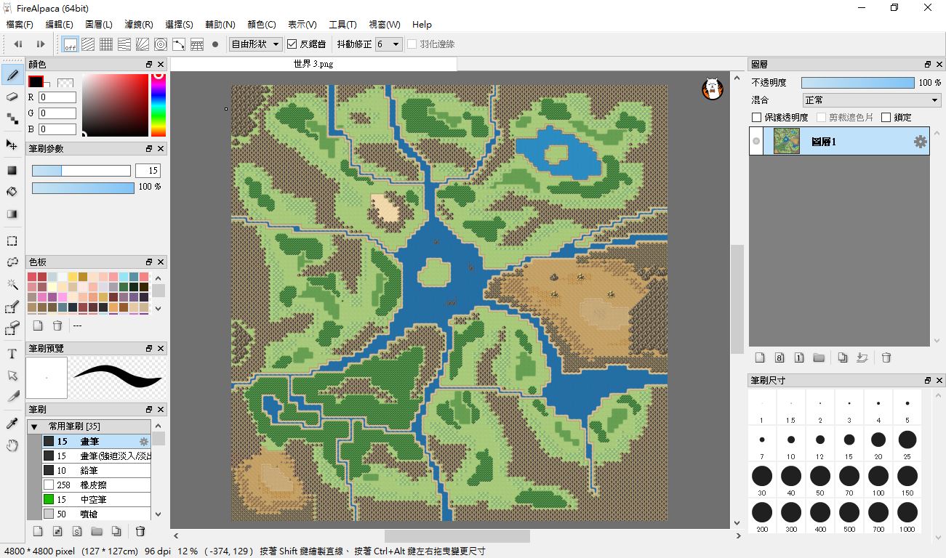
Task: Enable radial snap guide
Action: click(x=143, y=44)
